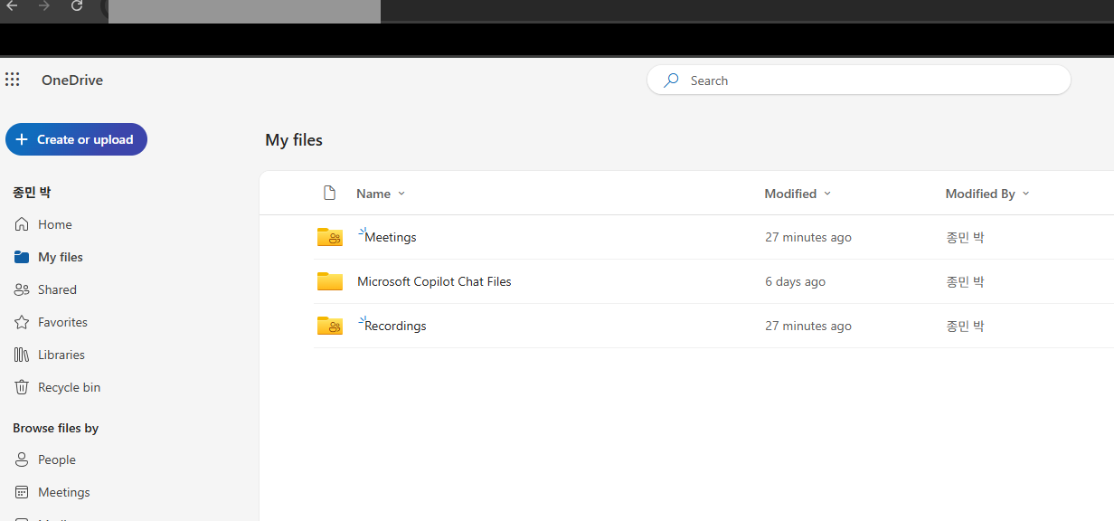The width and height of the screenshot is (1114, 521).
Task: Click the plus icon on Create or upload
Action: (22, 139)
